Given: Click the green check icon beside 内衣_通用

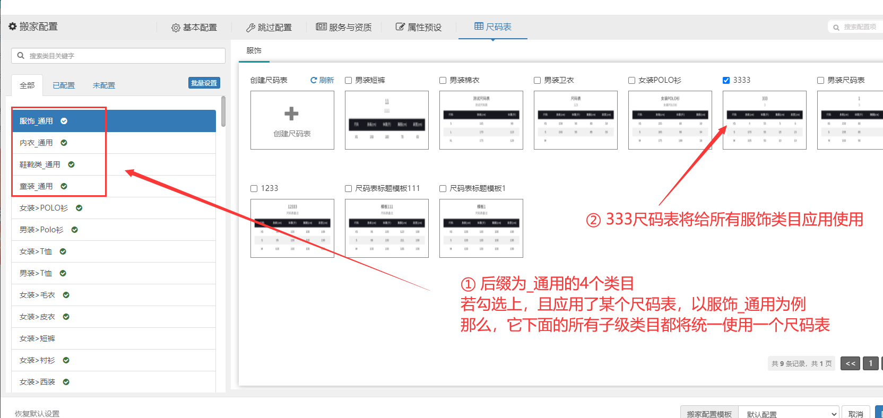Looking at the screenshot, I should [64, 143].
